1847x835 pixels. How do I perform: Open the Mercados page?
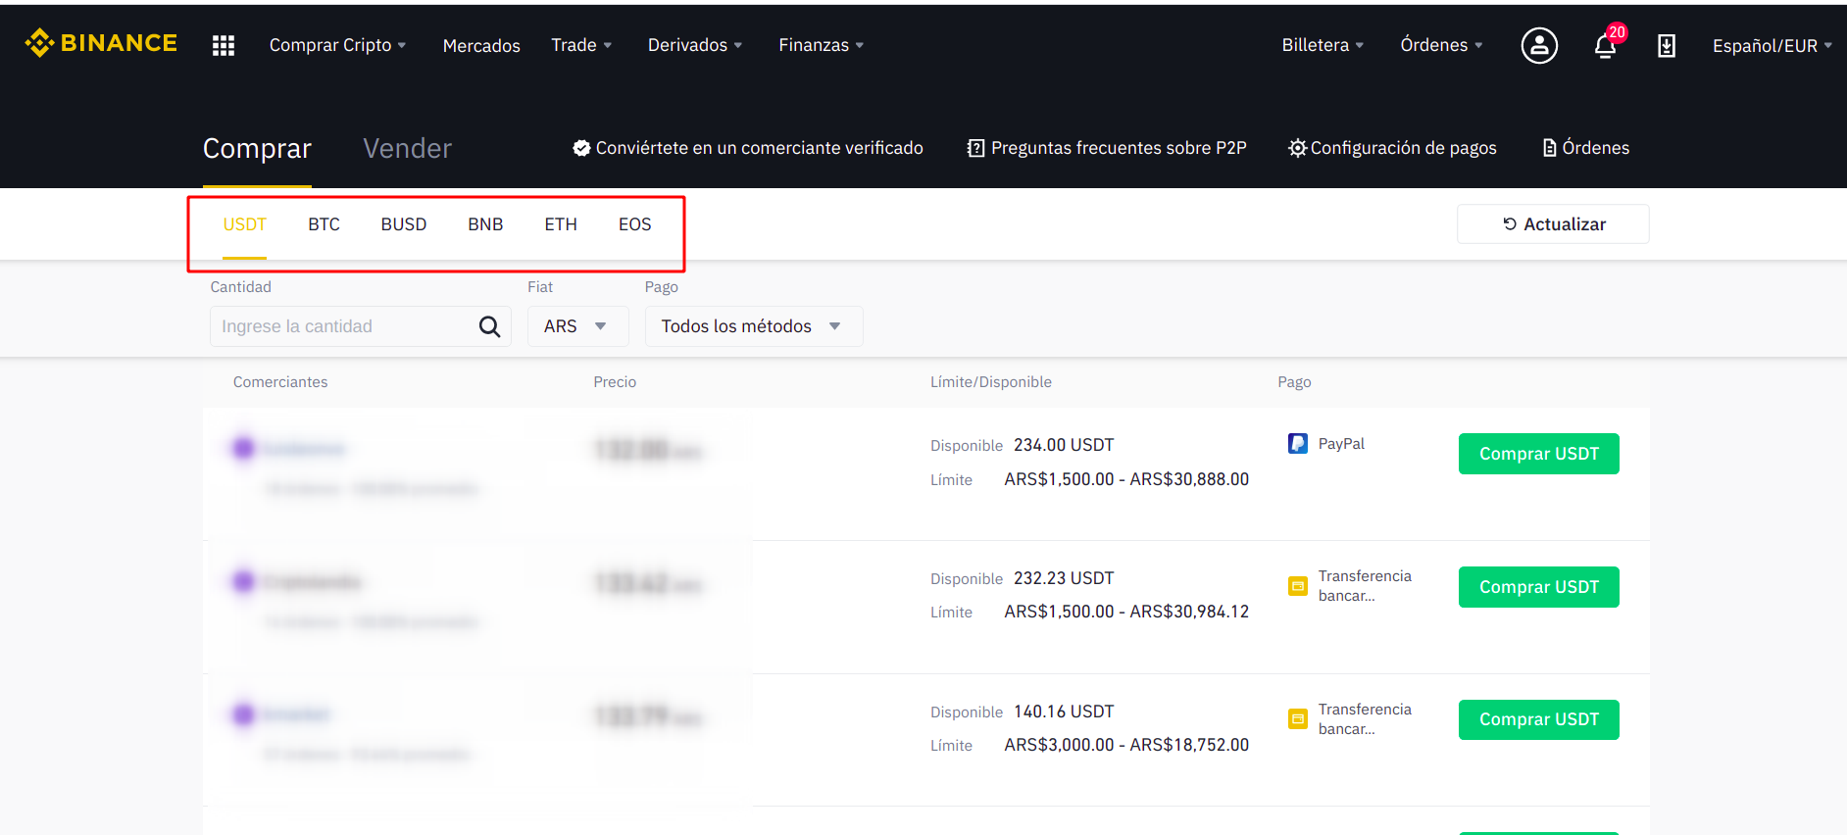(481, 45)
